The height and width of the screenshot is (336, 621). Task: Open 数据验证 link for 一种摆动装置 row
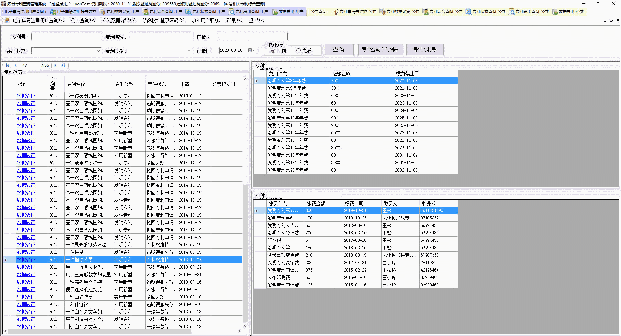(x=26, y=260)
